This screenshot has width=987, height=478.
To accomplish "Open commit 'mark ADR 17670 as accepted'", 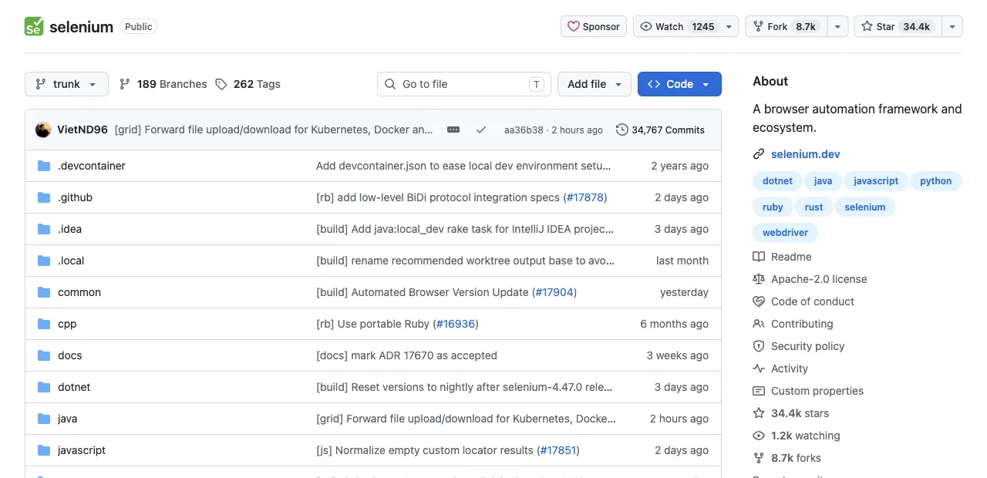I will click(406, 355).
